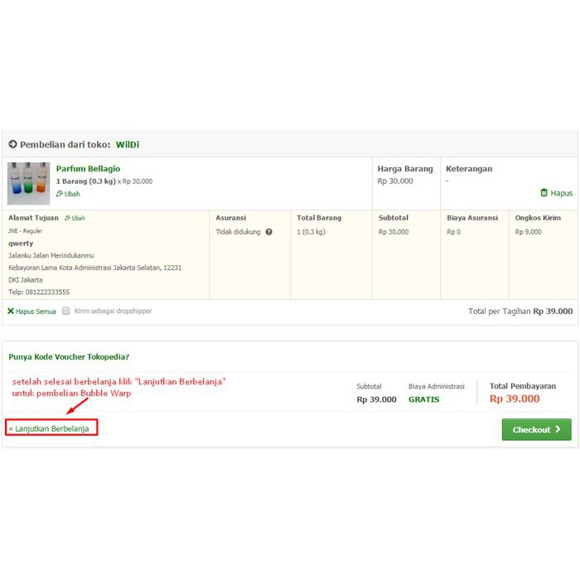Image resolution: width=580 pixels, height=580 pixels.
Task: Click the orange Total Pembayaran amount
Action: 514,399
